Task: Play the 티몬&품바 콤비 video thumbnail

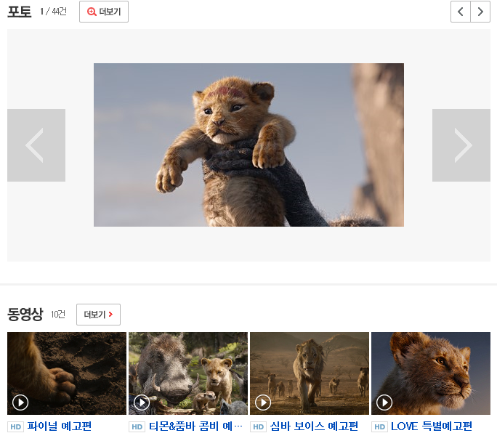Action: (188, 373)
